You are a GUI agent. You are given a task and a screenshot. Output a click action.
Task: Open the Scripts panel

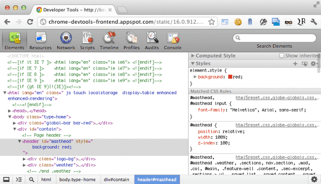coord(87,41)
